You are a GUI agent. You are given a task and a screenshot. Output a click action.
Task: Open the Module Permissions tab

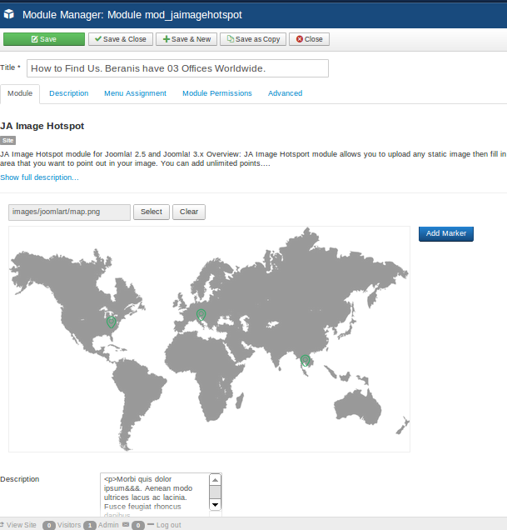pyautogui.click(x=217, y=93)
